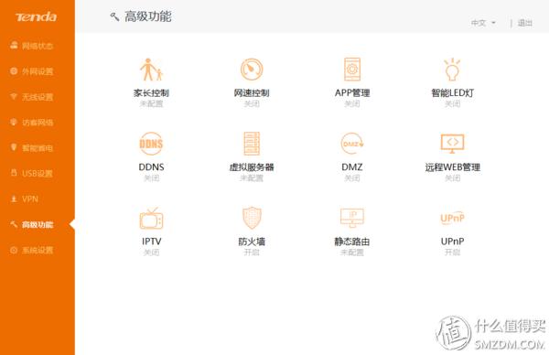Image resolution: width=549 pixels, height=355 pixels.
Task: Click the Tenda logo
Action: (36, 16)
